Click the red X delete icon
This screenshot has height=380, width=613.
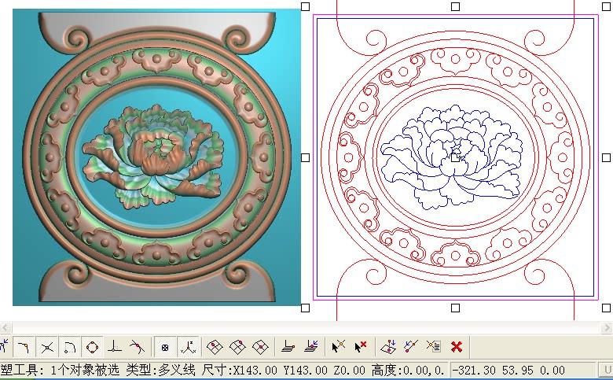click(457, 347)
